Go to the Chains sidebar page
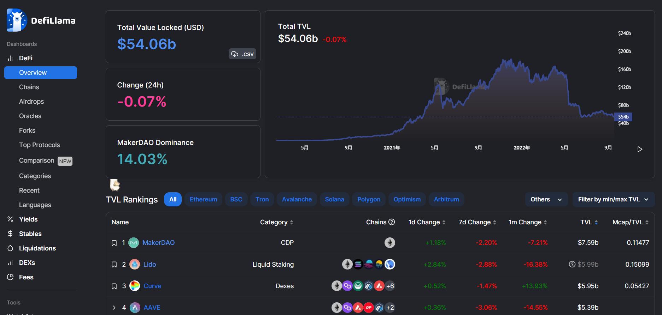662x315 pixels. (x=29, y=87)
